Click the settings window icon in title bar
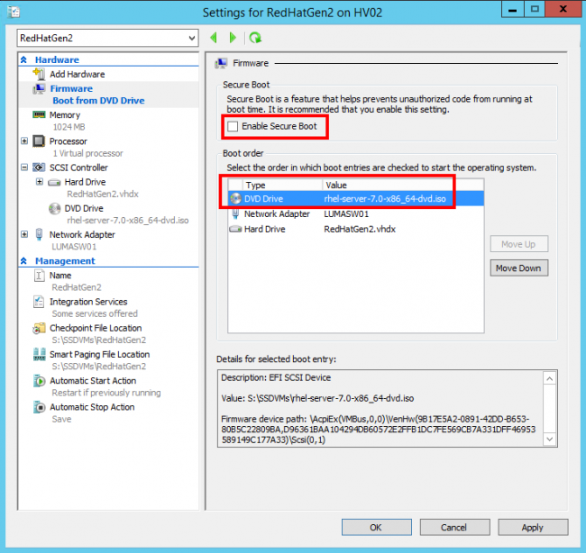586x553 pixels. [x=14, y=13]
